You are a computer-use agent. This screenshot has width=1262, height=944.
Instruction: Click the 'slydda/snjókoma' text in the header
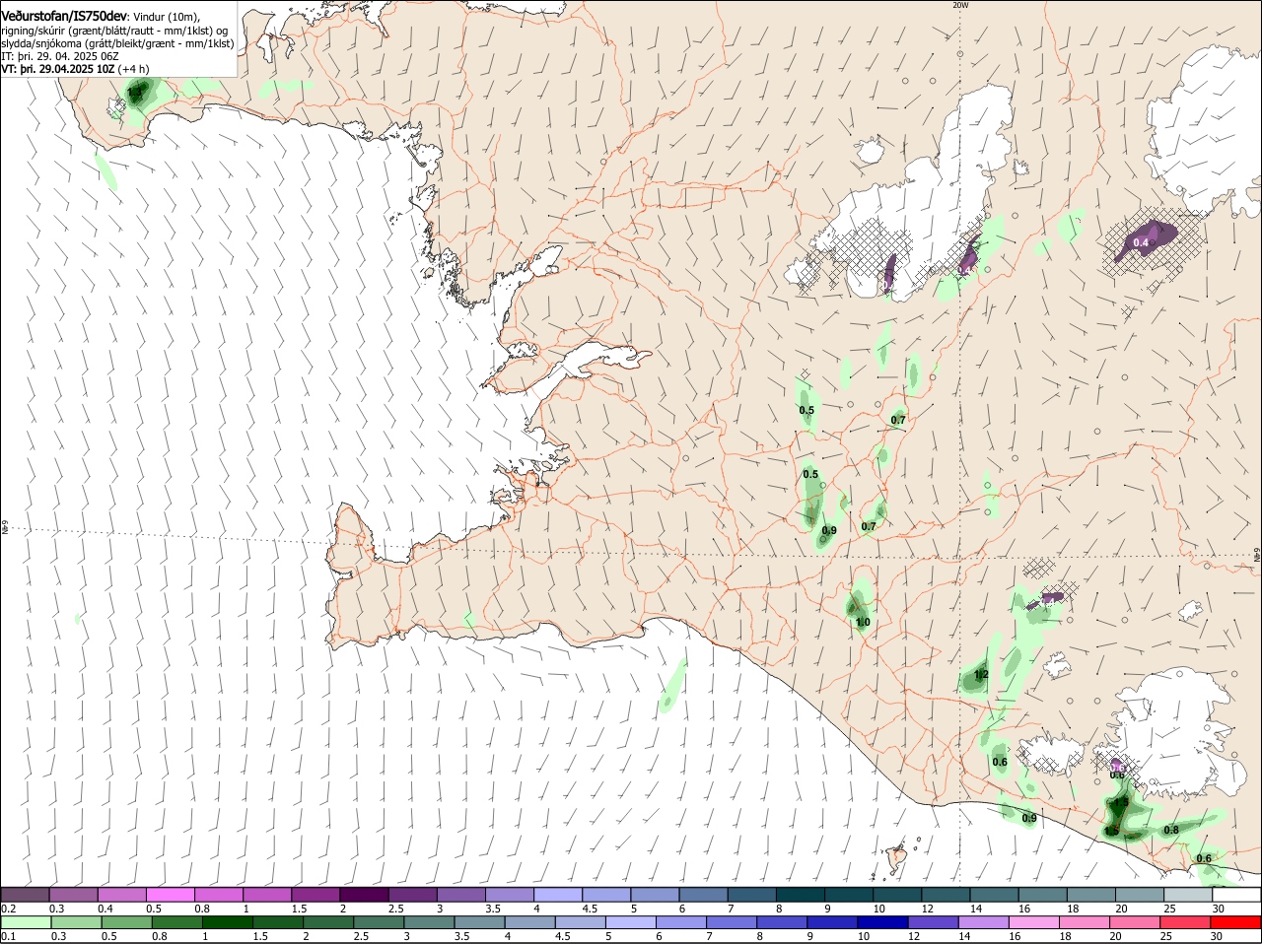[40, 43]
